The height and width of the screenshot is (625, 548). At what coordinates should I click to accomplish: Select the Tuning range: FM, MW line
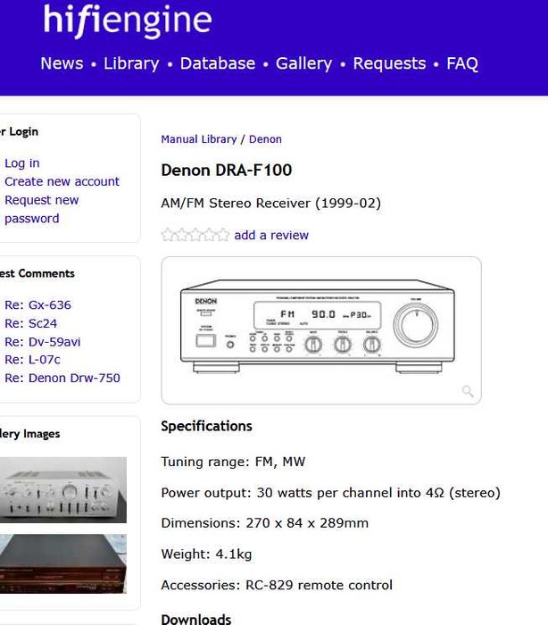click(233, 462)
